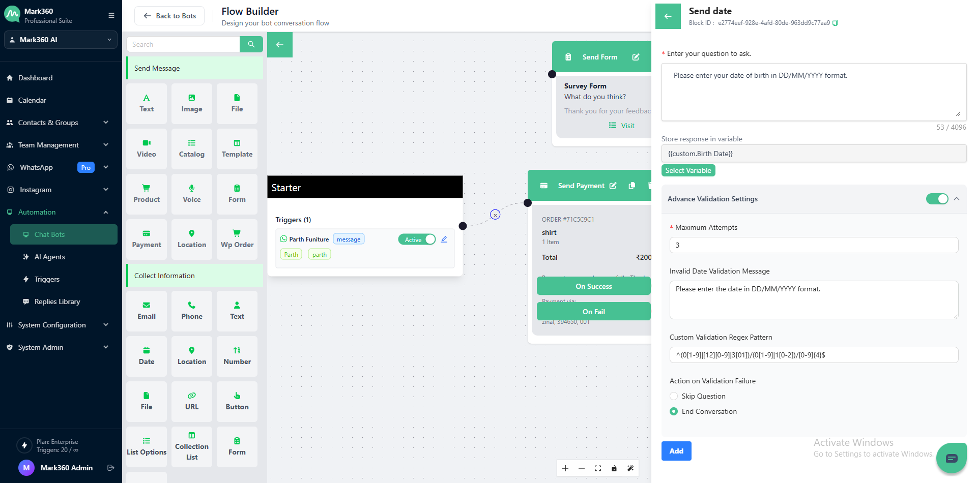977x483 pixels.
Task: Edit the Parth Funiture trigger pencil icon
Action: click(x=444, y=239)
